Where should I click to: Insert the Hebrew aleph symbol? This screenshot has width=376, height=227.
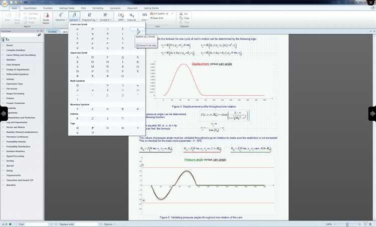(77, 118)
